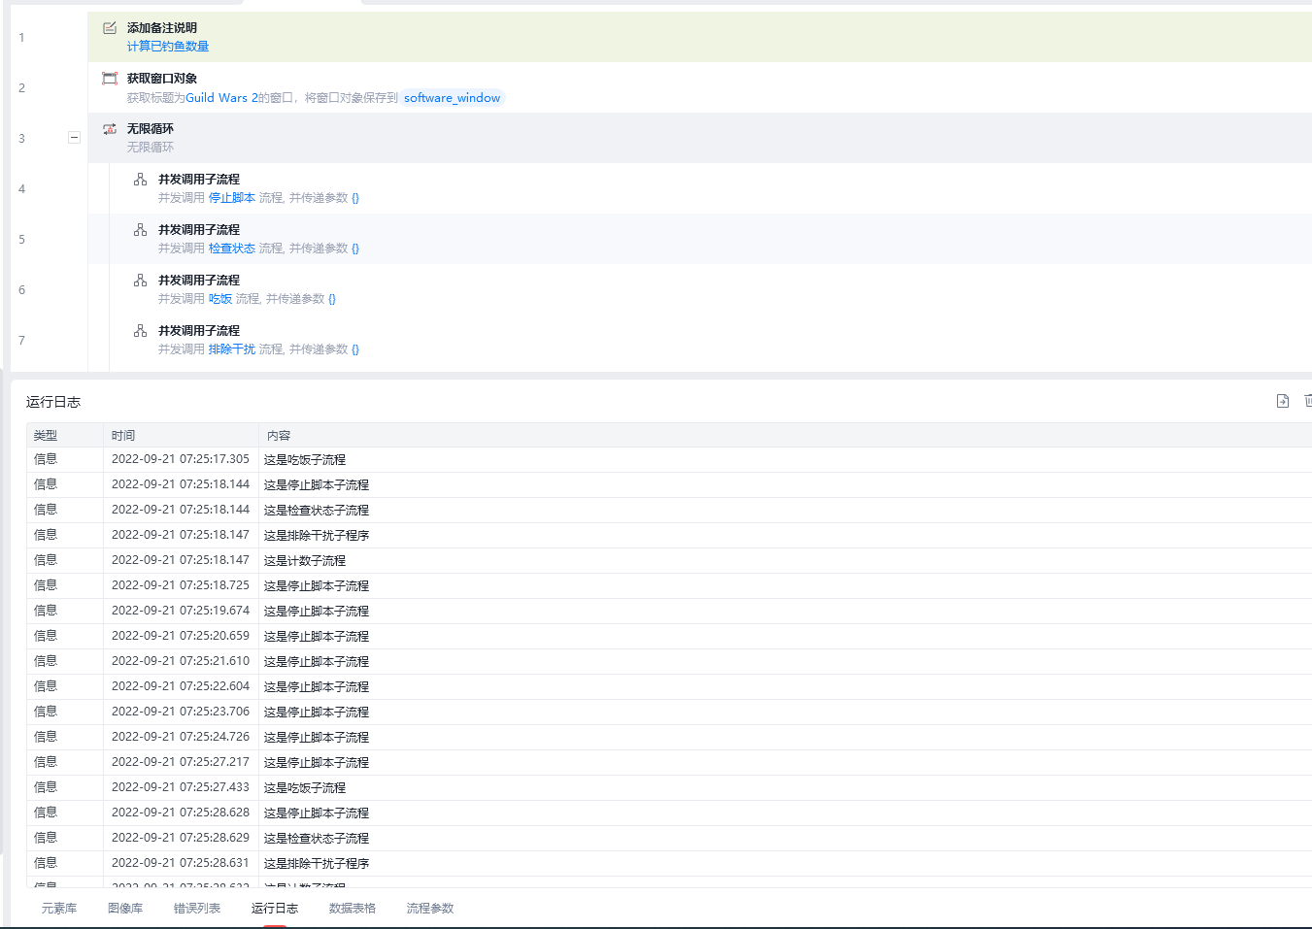Open the 排除干扰 subflow link
Viewport: 1312px width, 929px height.
click(x=232, y=349)
